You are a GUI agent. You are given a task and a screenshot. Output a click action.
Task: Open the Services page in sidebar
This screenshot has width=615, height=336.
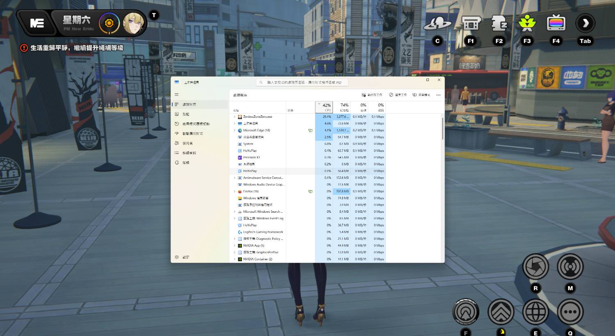click(200, 162)
